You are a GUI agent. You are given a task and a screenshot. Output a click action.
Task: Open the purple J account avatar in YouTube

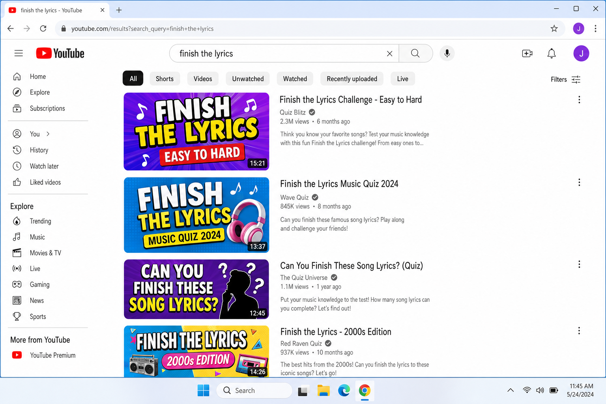581,53
